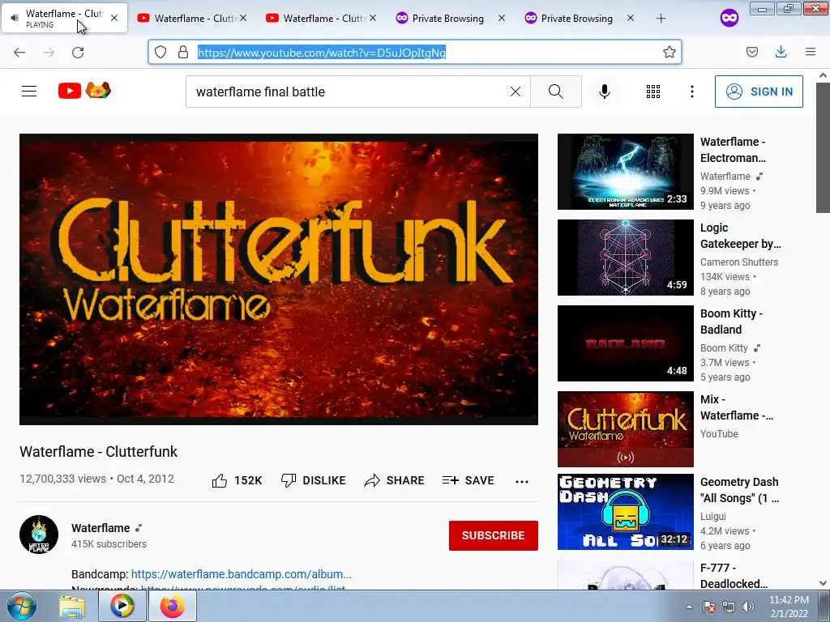830x622 pixels.
Task: Open the Waterflame Mix playlist thumbnail
Action: point(625,429)
